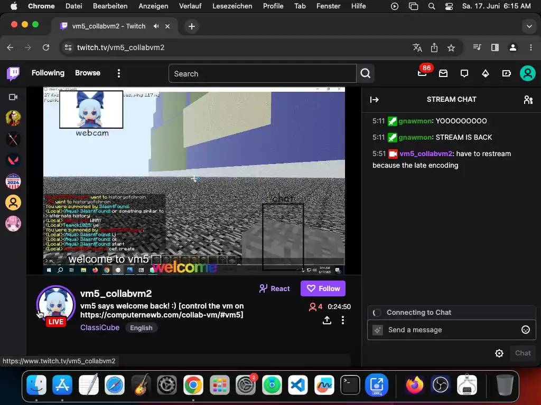Click the translate page icon
This screenshot has height=405, width=541.
[x=417, y=47]
